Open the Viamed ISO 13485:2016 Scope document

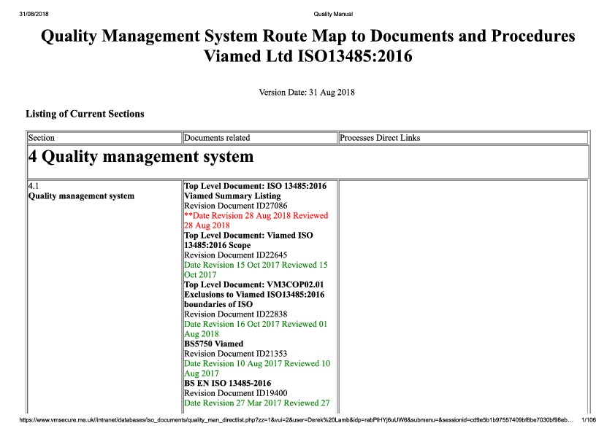[x=248, y=240]
